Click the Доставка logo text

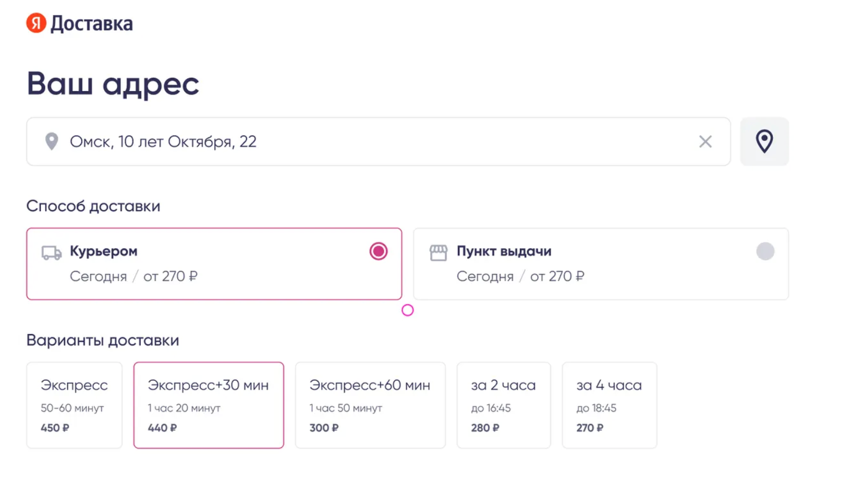pos(91,24)
